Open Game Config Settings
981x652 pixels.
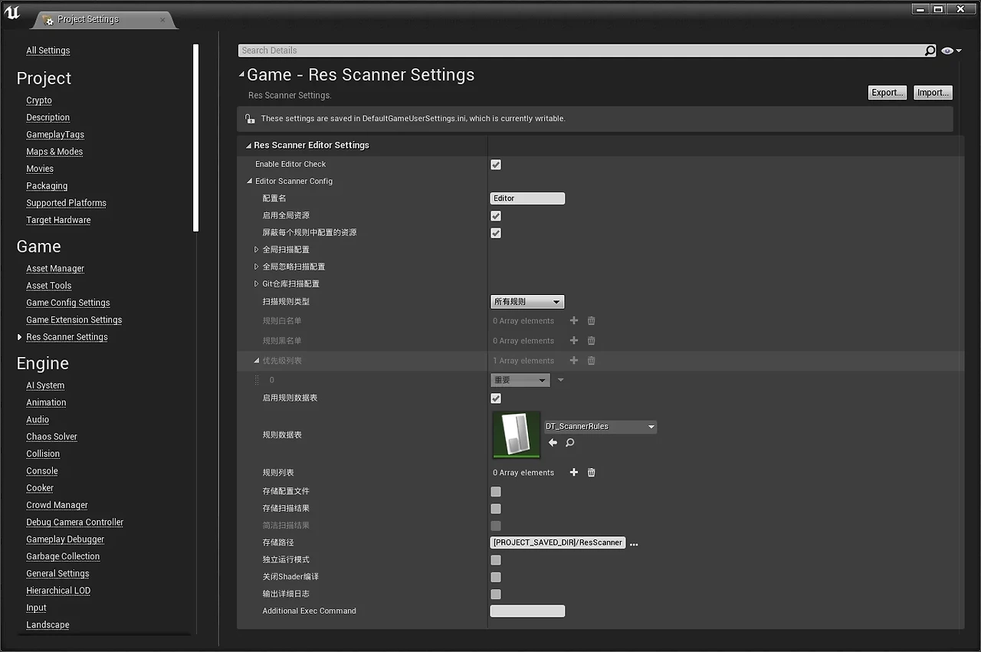pos(68,303)
